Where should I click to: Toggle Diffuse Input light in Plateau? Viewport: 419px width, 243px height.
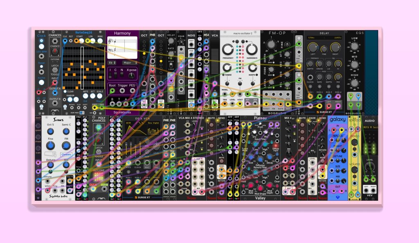276,145
